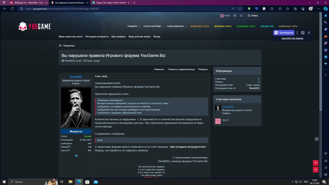
Task: Open the НАДЁЖНЫЕ ЧИТЫ menu item
Action: [x=288, y=26]
